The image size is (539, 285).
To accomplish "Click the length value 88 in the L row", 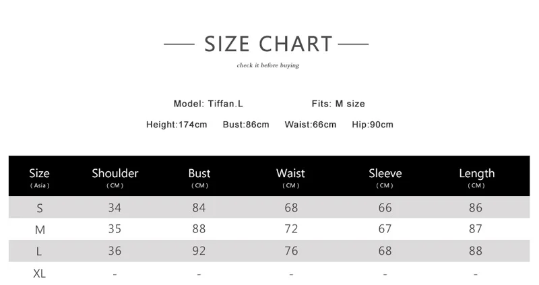I will 476,251.
